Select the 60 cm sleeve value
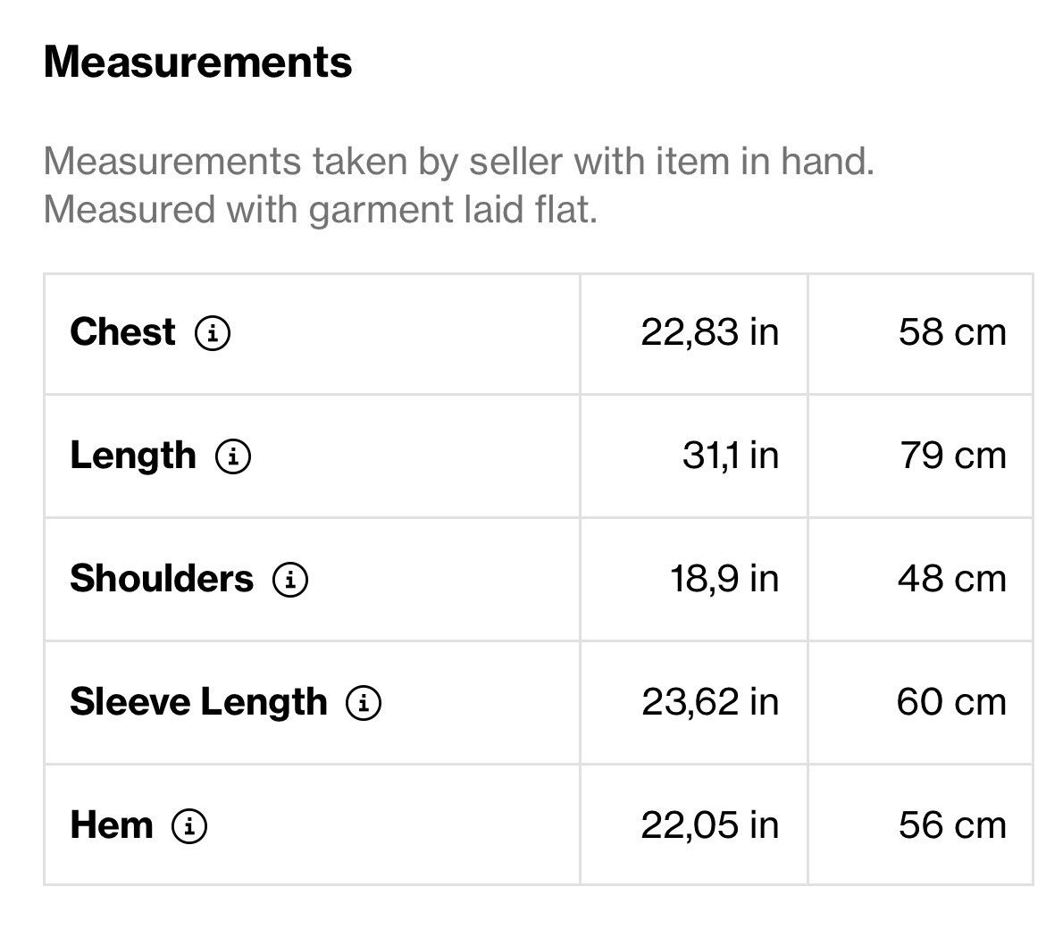This screenshot has width=1046, height=929. 951,701
